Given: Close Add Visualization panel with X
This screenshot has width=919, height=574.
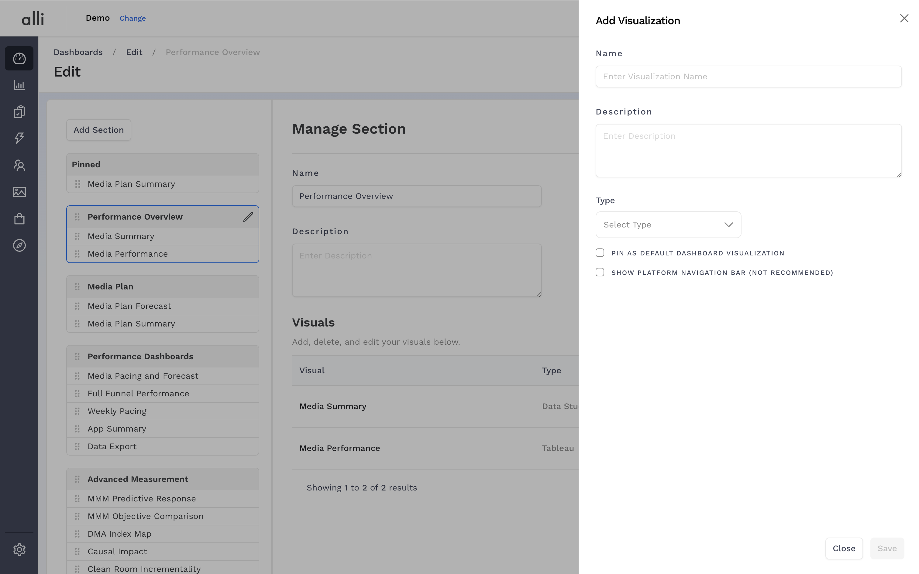Looking at the screenshot, I should pyautogui.click(x=904, y=18).
